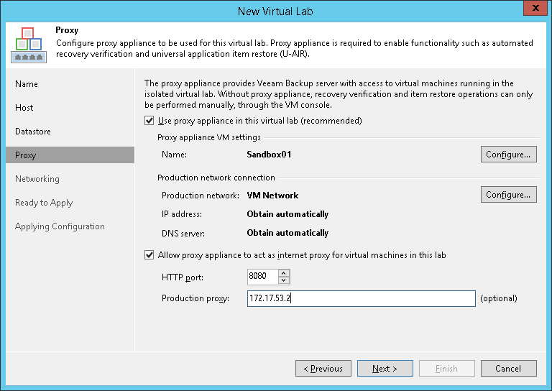Go to the Host wizard step

click(x=24, y=108)
